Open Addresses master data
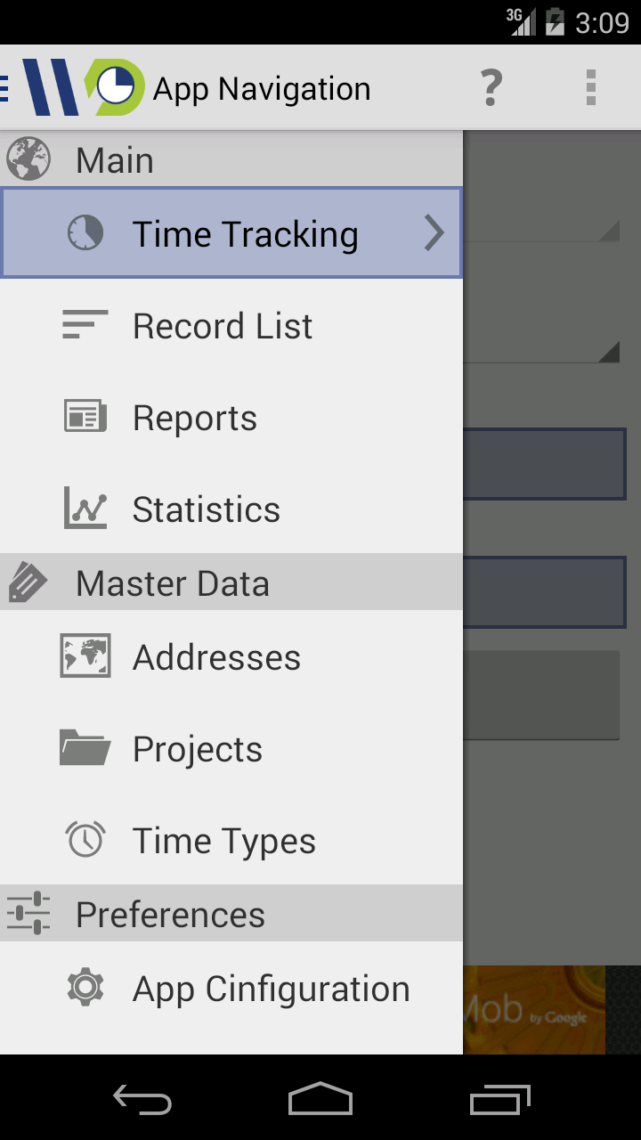This screenshot has width=641, height=1140. [x=231, y=656]
